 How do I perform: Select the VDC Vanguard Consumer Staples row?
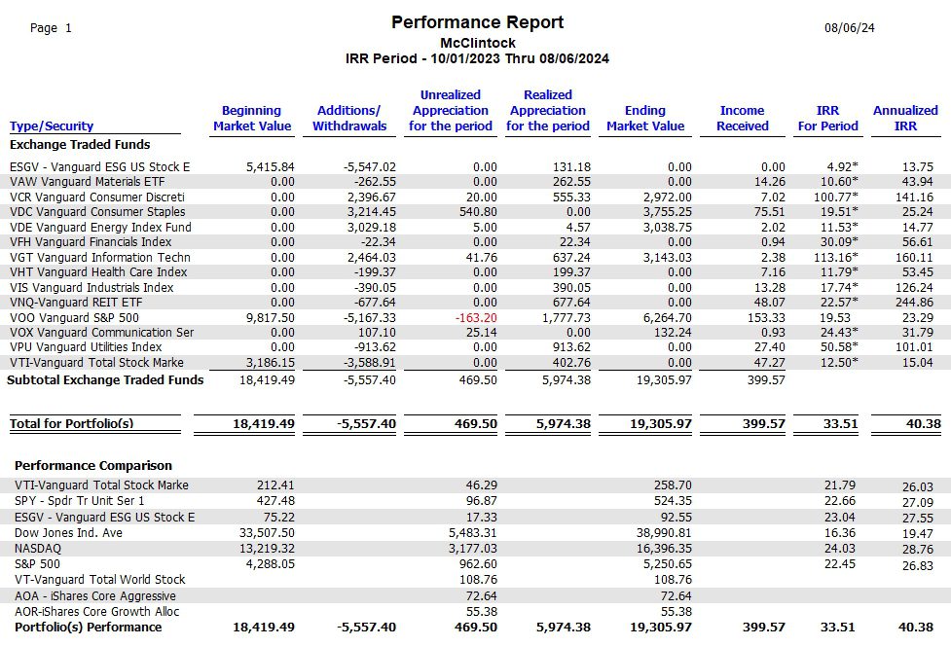click(475, 211)
